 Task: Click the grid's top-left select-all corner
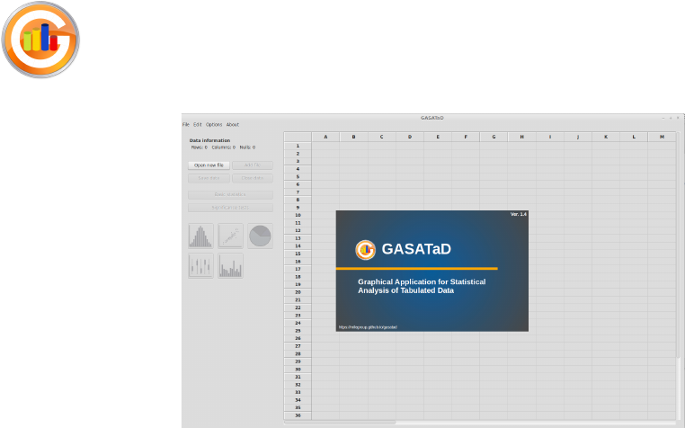pyautogui.click(x=298, y=137)
